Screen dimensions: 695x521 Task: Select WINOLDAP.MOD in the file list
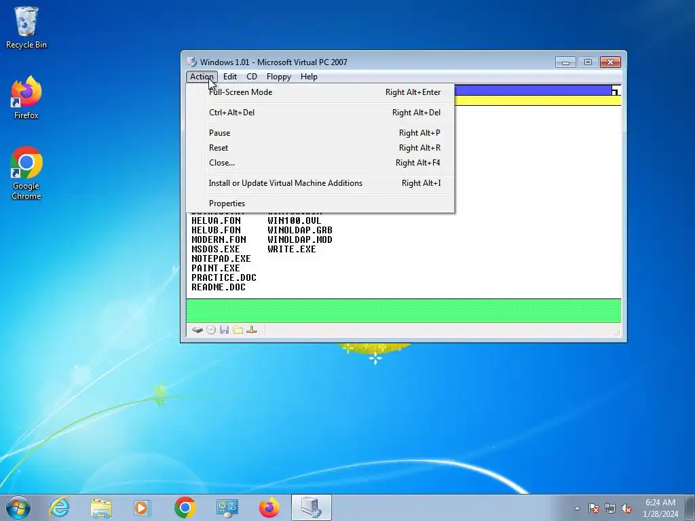(300, 239)
